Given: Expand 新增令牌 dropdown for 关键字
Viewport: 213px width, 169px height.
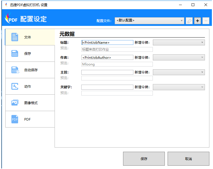Looking at the screenshot, I should click(179, 87).
